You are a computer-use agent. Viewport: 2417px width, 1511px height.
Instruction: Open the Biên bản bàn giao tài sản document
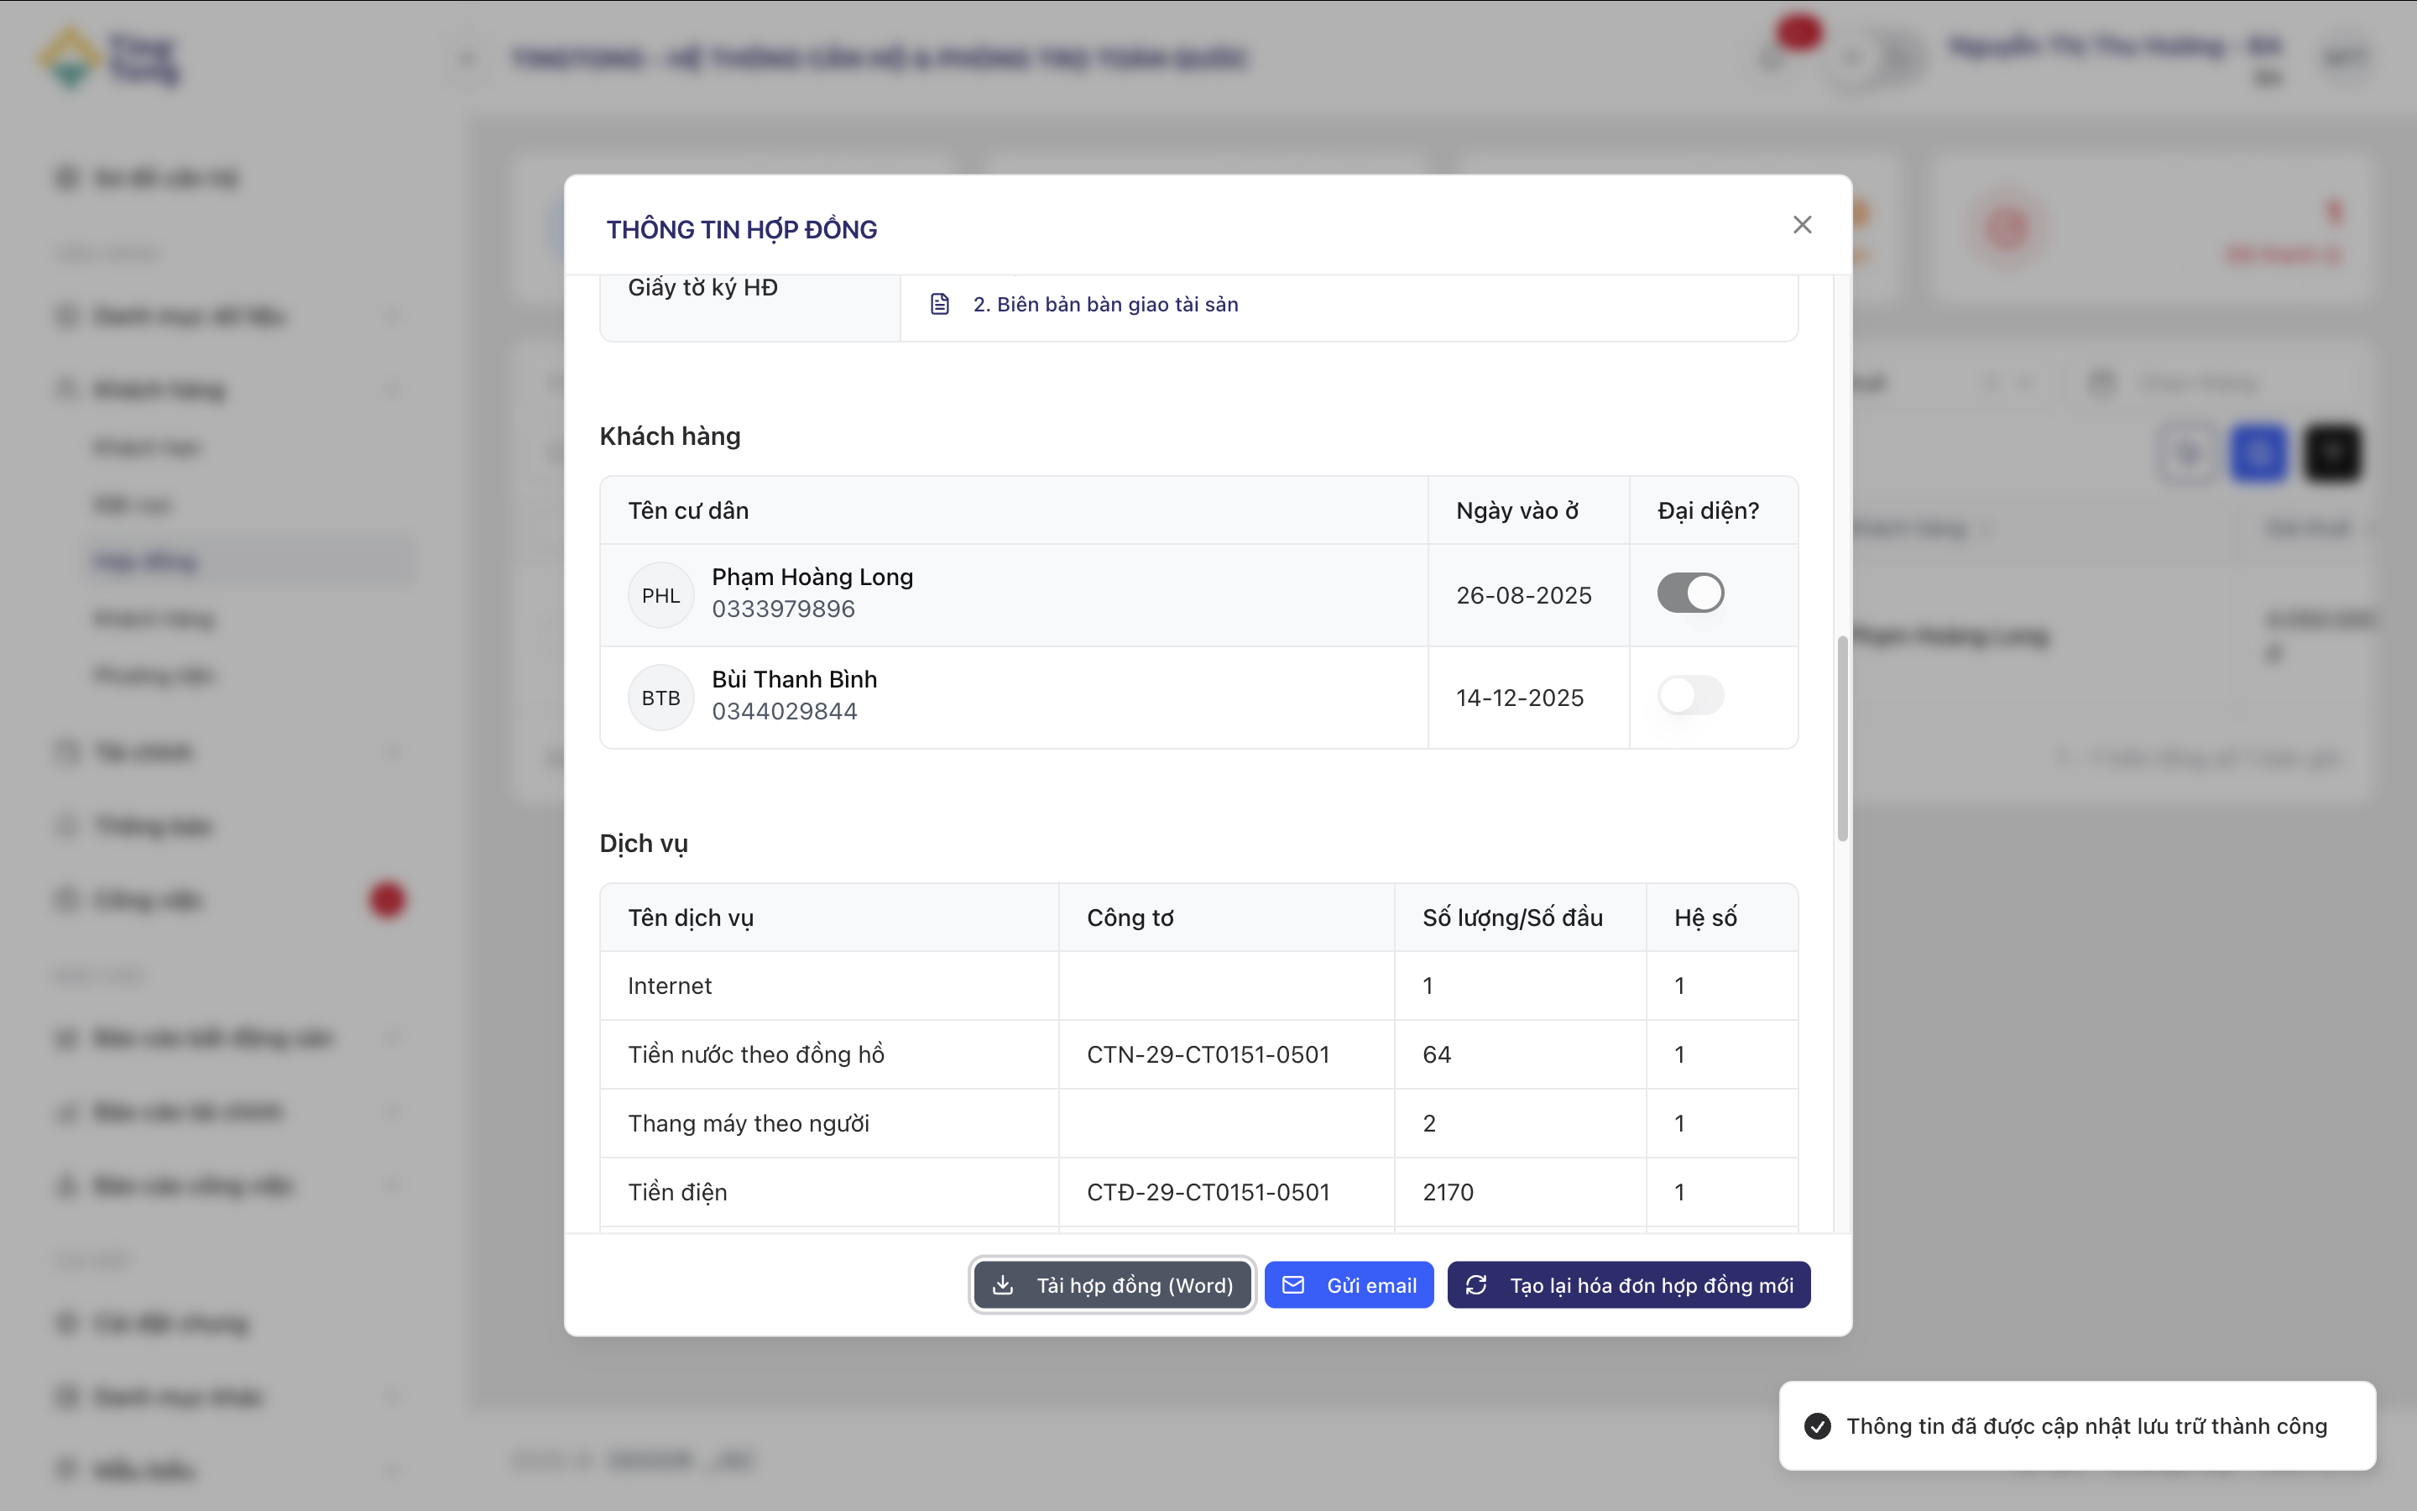(x=1104, y=304)
